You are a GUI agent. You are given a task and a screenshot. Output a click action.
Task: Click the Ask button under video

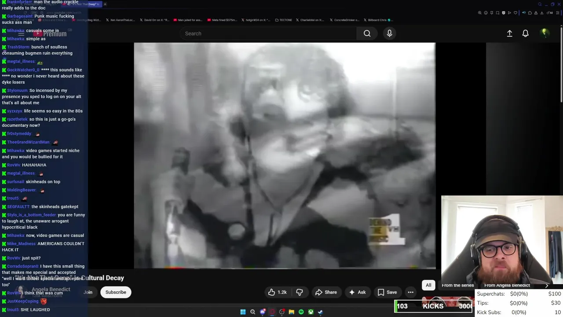click(x=357, y=292)
